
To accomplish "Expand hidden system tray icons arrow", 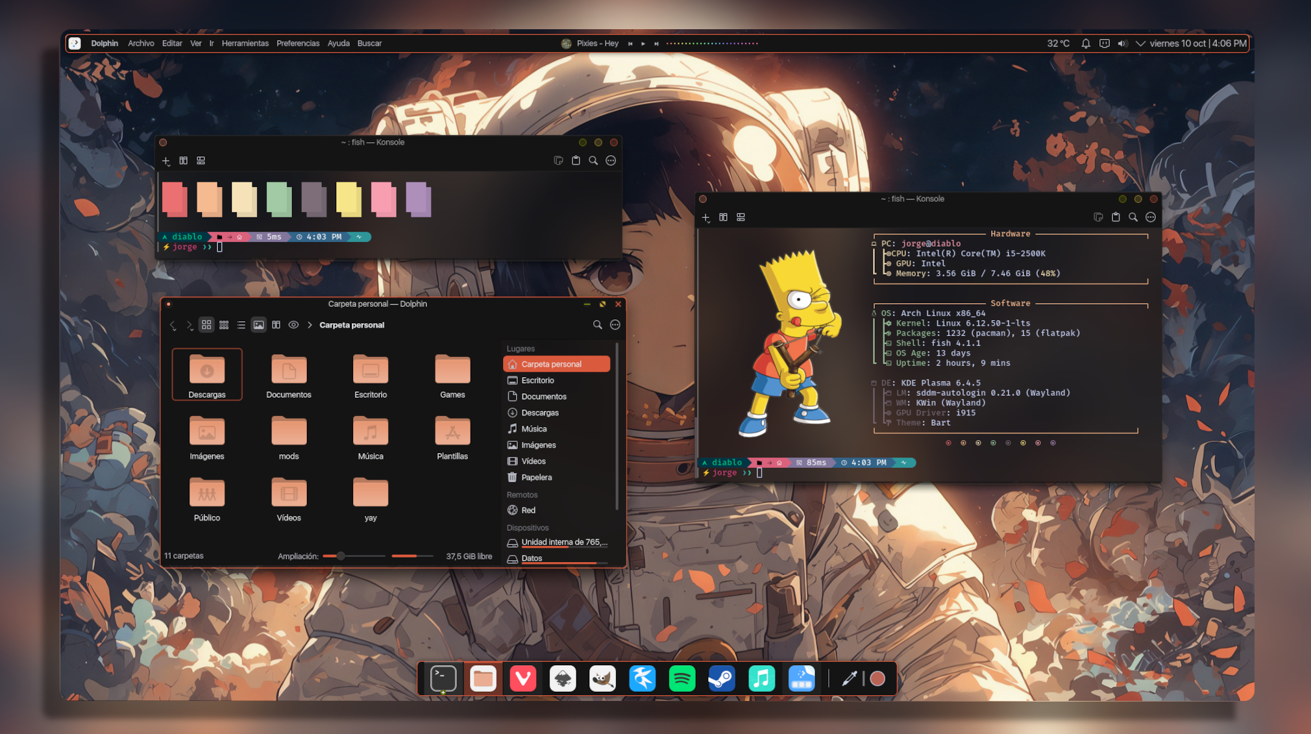I will tap(1140, 43).
